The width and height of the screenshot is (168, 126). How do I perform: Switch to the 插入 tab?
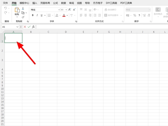pos(35,3)
